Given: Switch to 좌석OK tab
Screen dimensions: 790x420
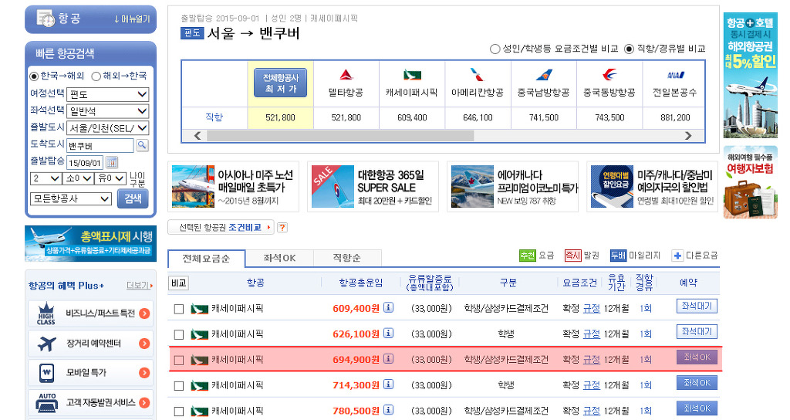Looking at the screenshot, I should [279, 258].
